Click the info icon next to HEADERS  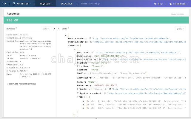[16, 28]
